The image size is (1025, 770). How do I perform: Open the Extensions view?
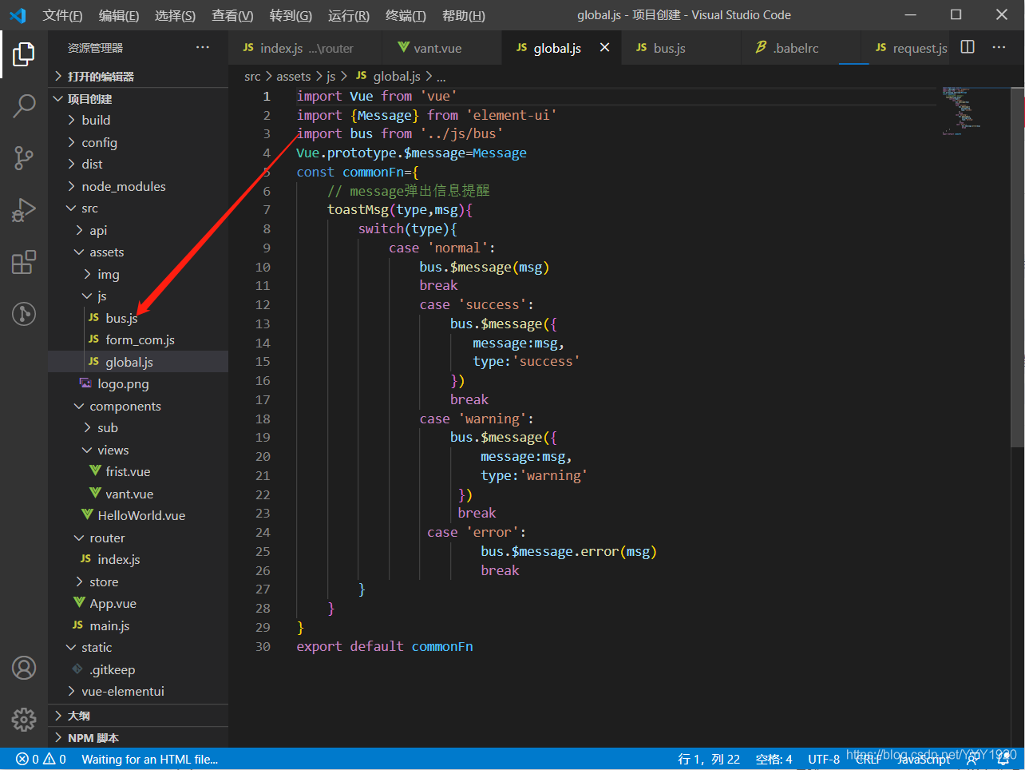tap(24, 262)
